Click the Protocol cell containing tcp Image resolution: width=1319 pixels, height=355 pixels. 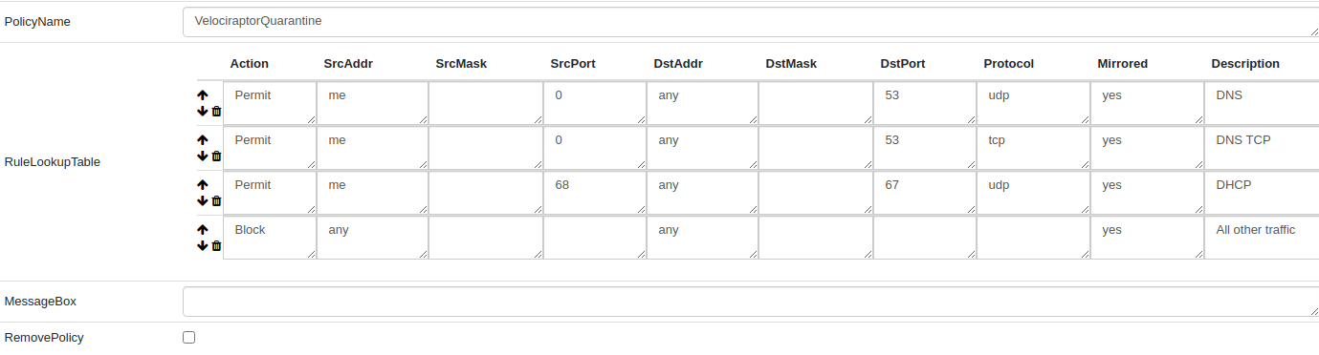[x=1033, y=148]
